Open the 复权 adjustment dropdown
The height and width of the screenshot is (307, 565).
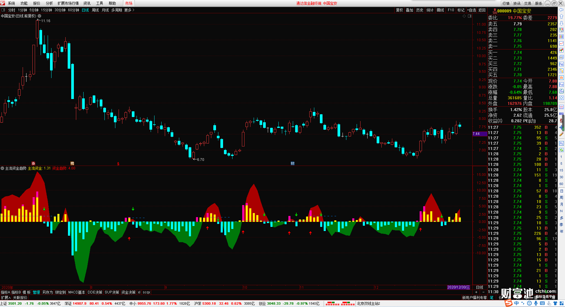399,10
